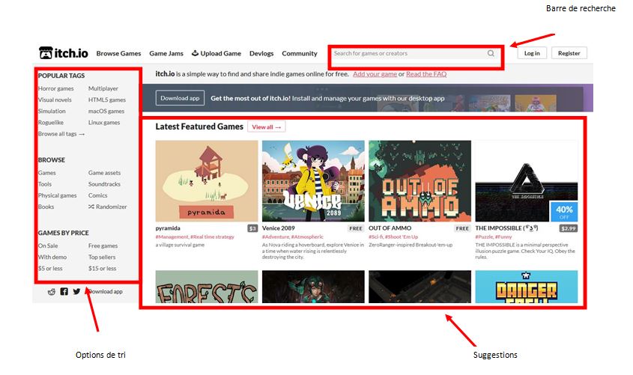Filter by Free games
The image size is (633, 375).
pos(103,246)
